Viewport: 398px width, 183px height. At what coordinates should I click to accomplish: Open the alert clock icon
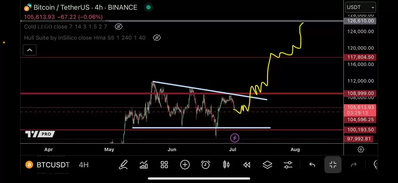(x=205, y=165)
